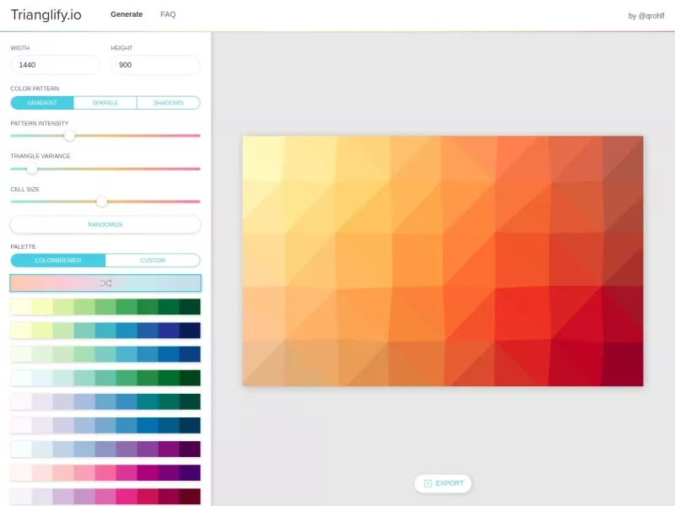Select the Gradient color pattern option
Image resolution: width=675 pixels, height=506 pixels.
[42, 103]
